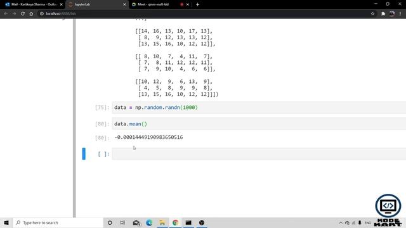Reload the page with the refresh icon
Image resolution: width=406 pixels, height=228 pixels.
tap(23, 14)
